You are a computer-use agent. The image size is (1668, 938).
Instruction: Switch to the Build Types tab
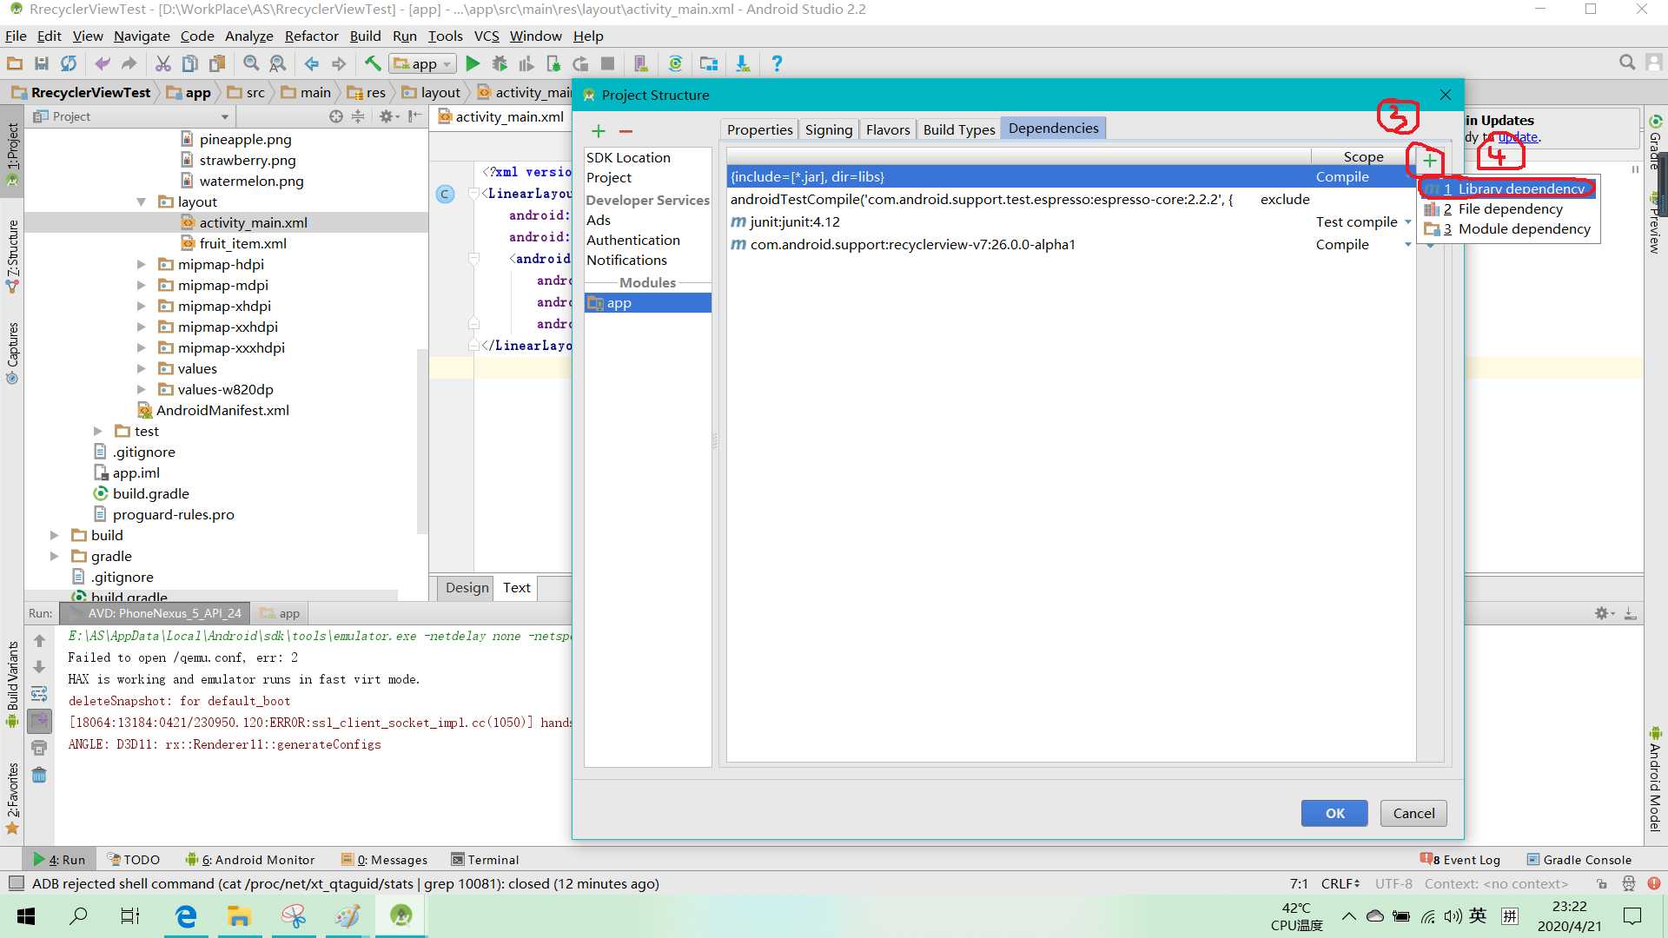point(959,129)
